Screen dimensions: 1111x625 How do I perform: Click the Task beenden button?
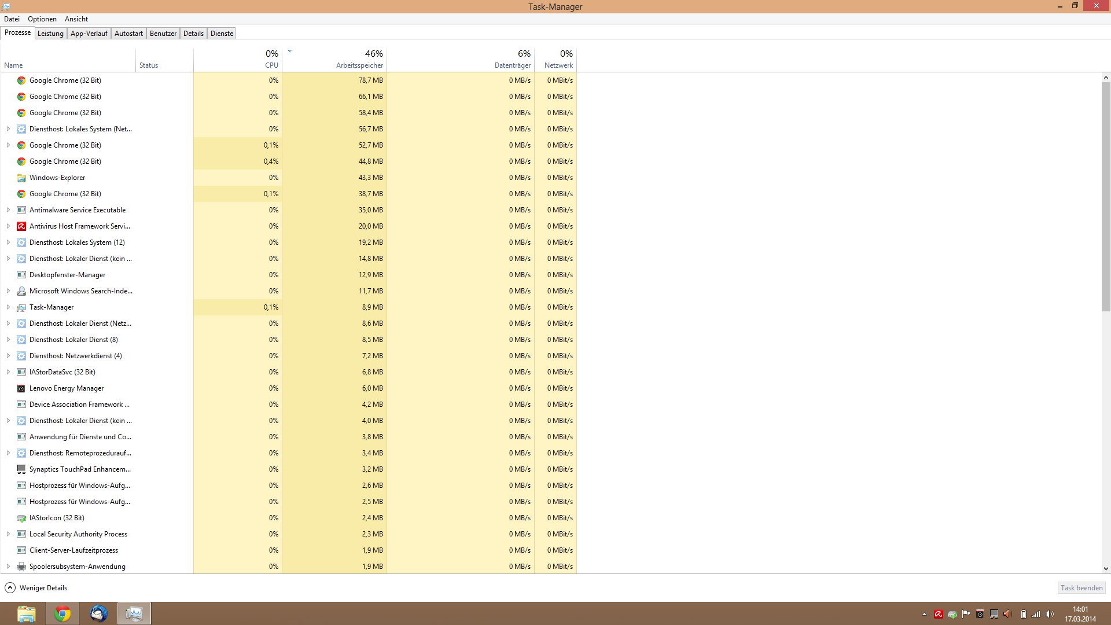pyautogui.click(x=1081, y=588)
